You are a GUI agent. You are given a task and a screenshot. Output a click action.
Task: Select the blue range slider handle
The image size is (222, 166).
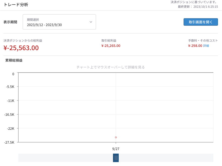[x=116, y=158]
